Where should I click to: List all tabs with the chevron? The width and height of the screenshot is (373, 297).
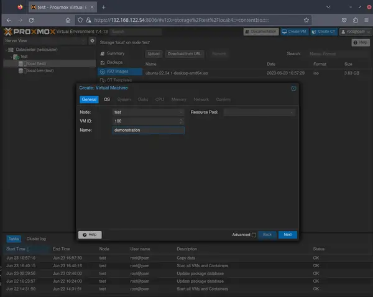click(x=328, y=7)
